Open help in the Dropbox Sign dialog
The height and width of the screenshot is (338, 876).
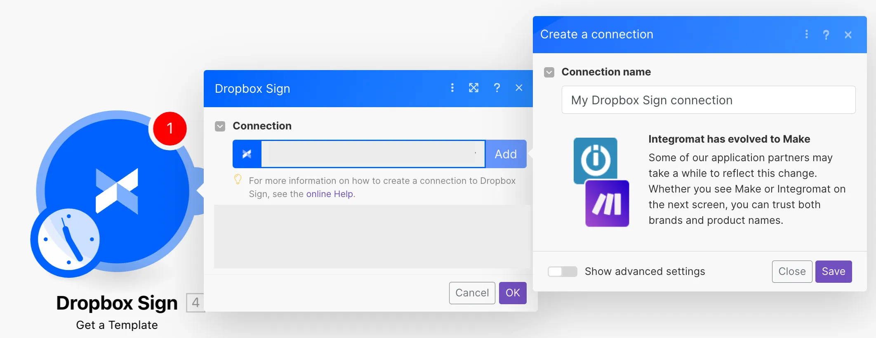(497, 88)
